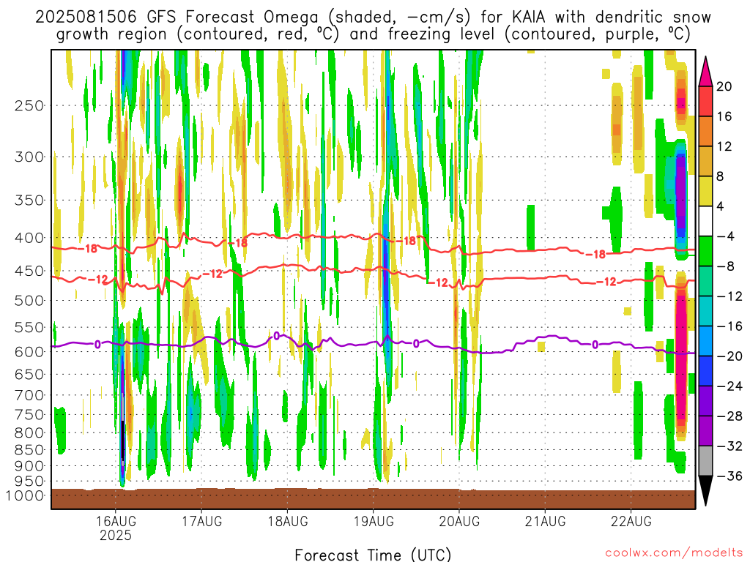Viewport: 750px width, 562px height.
Task: Pick the cyan -12 to -16 colorbar swatch
Action: (705, 311)
